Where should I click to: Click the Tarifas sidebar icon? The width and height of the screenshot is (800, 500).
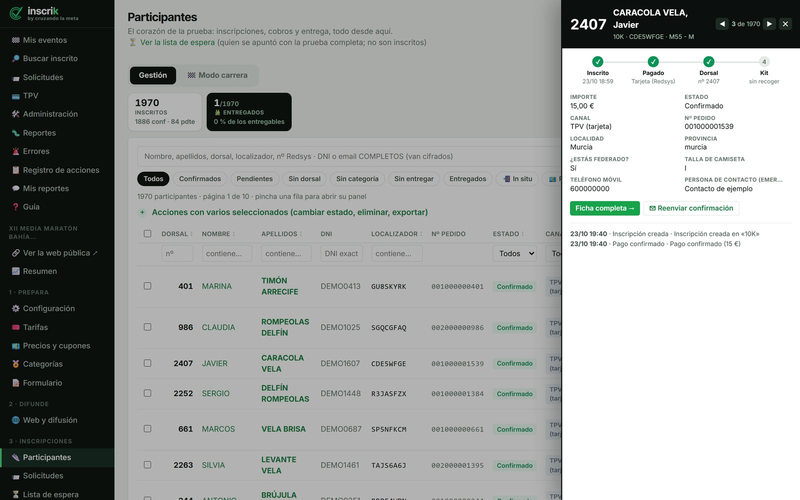[x=15, y=327]
